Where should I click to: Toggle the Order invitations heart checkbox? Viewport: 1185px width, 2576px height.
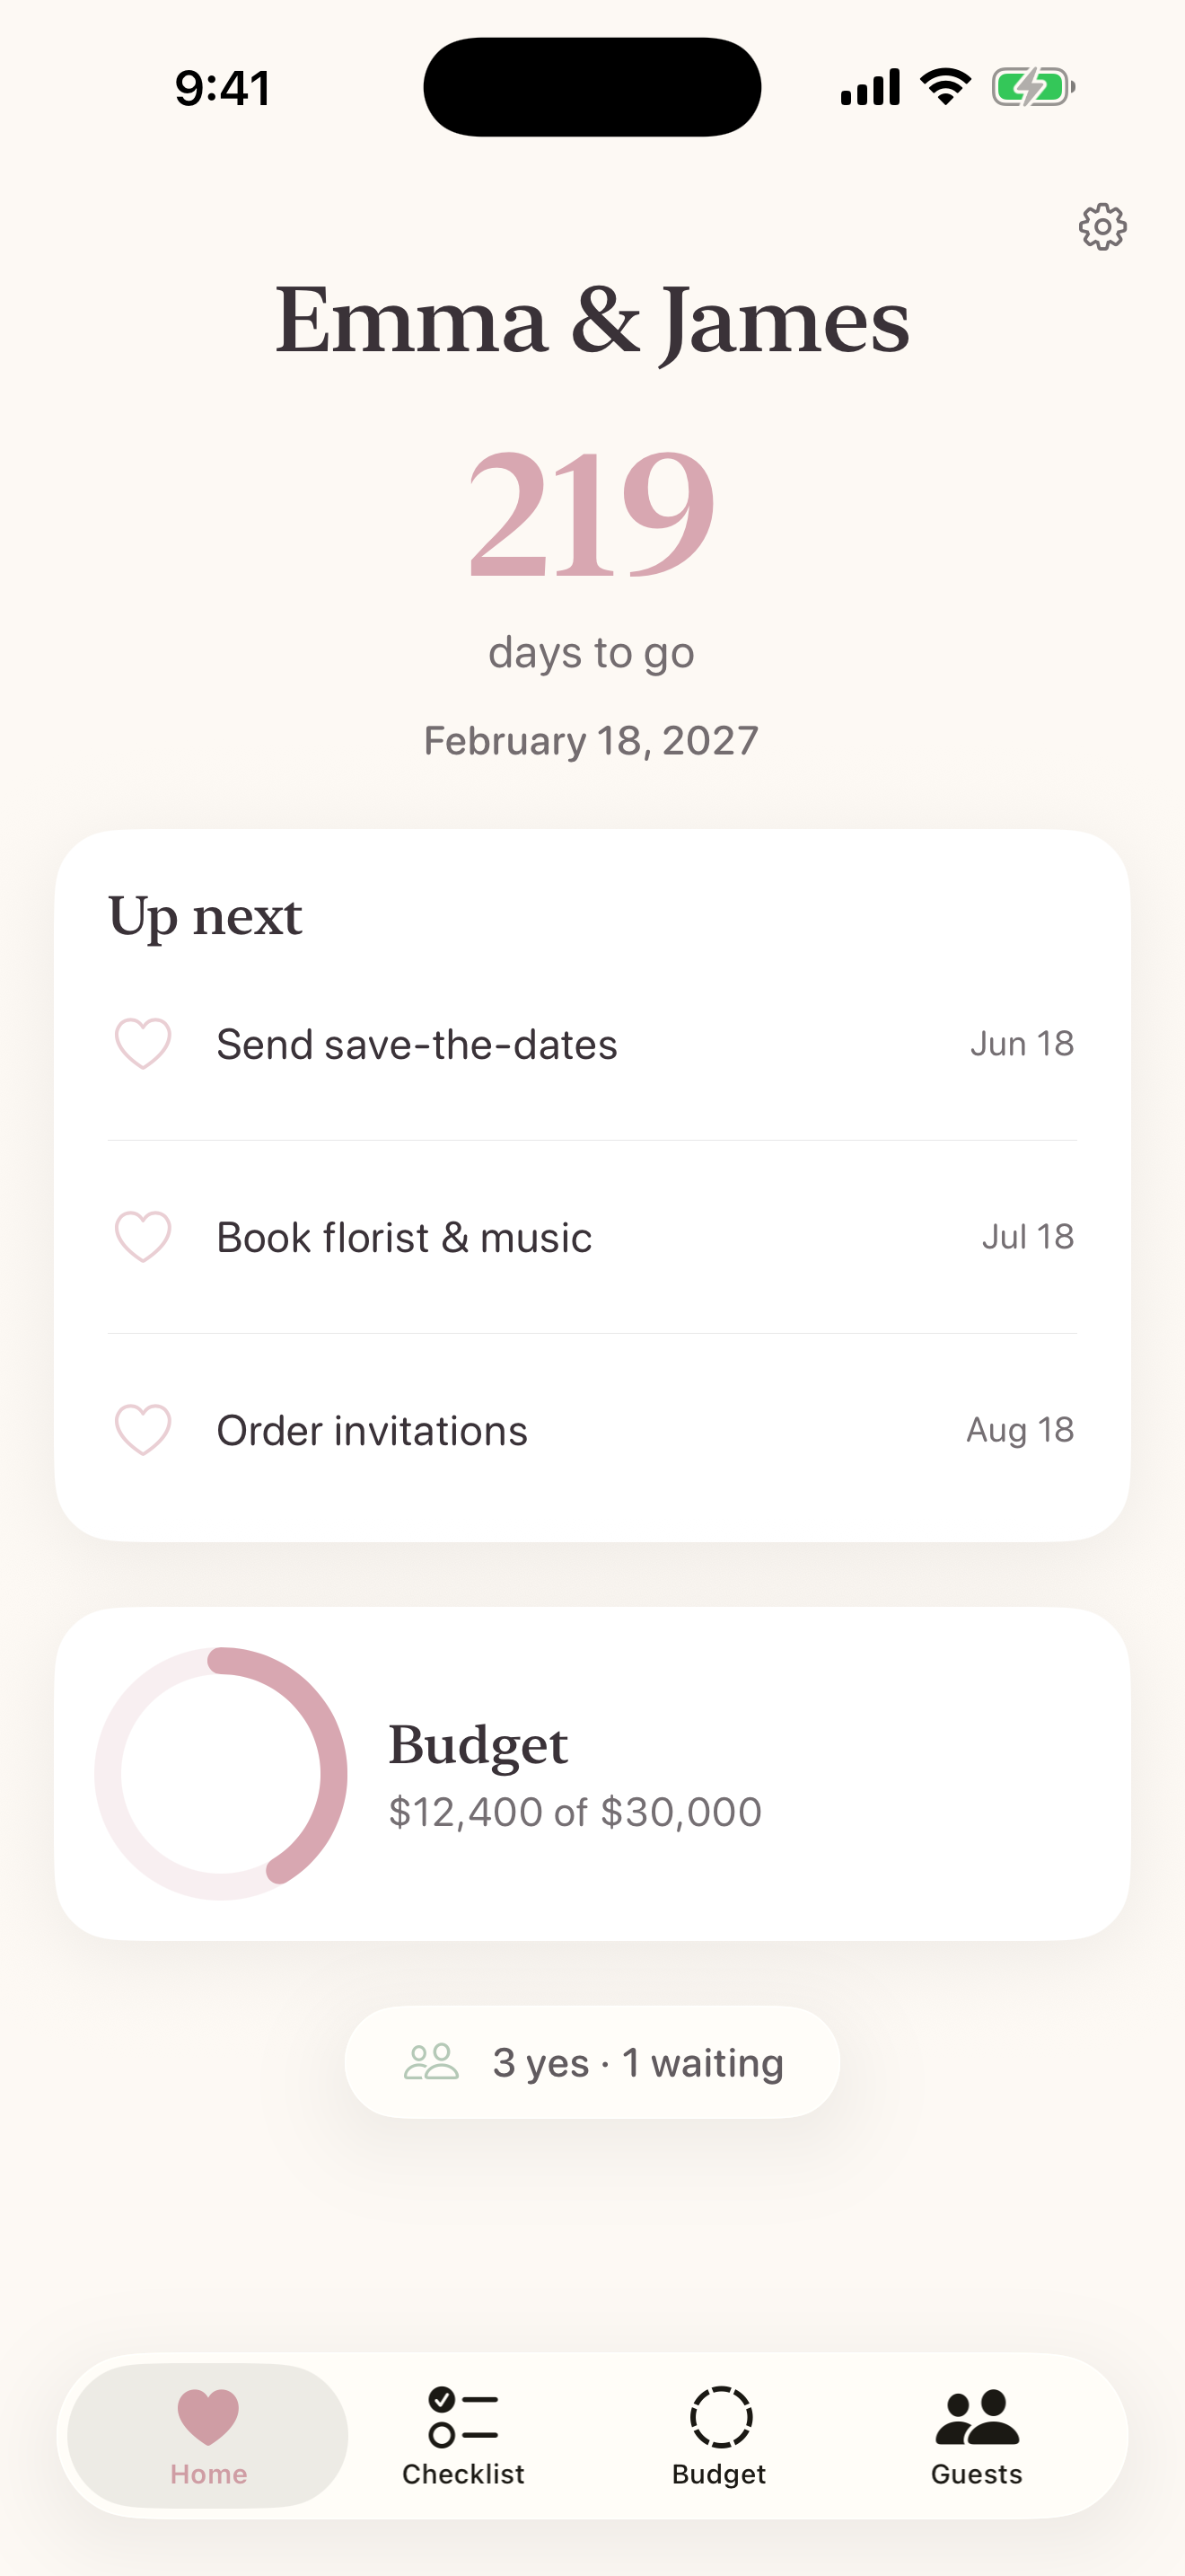[143, 1429]
